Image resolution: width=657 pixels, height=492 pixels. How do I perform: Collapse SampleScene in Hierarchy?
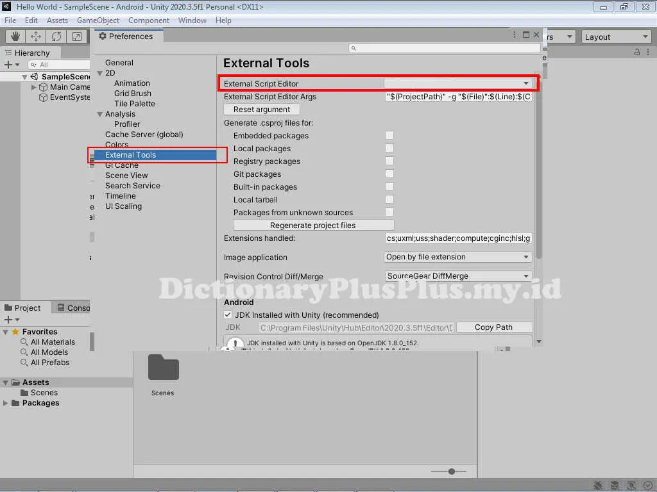point(24,77)
